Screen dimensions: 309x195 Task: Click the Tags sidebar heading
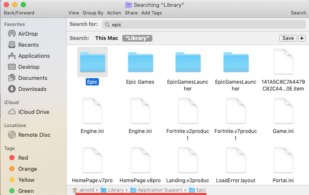click(x=9, y=148)
